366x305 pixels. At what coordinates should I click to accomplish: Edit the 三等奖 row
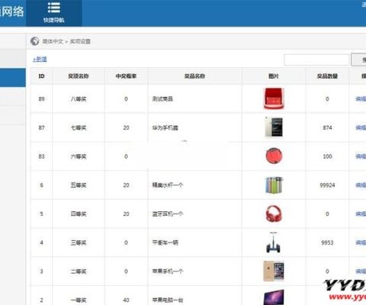(x=361, y=242)
